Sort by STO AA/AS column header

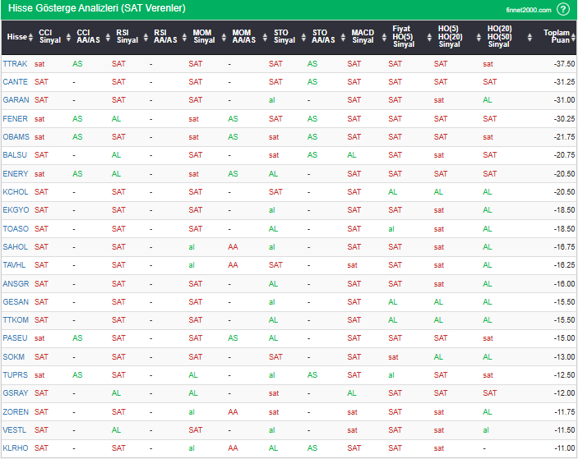tap(324, 37)
